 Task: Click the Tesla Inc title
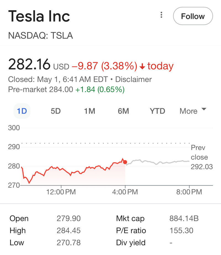[x=39, y=16]
